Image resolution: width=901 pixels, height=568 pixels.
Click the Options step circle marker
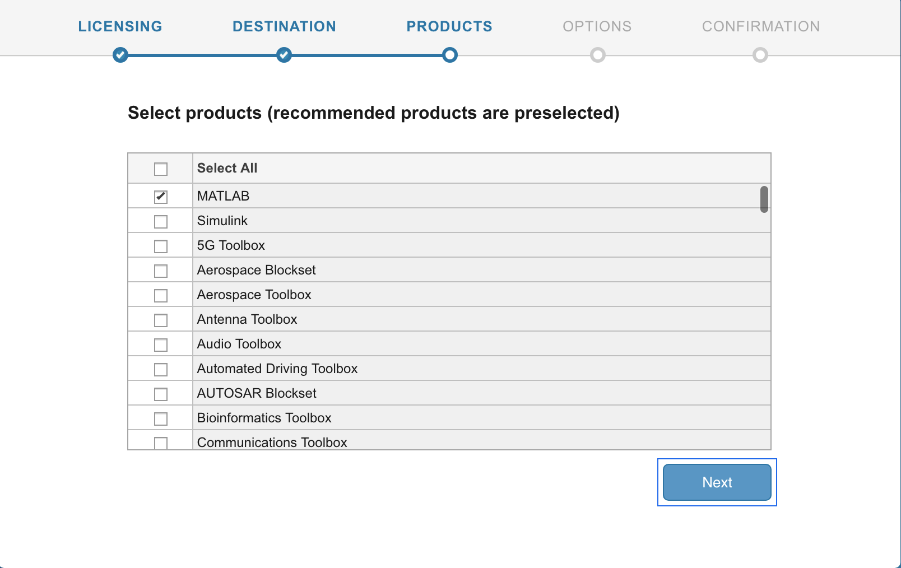coord(598,55)
